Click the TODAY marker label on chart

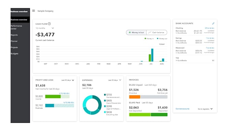tap(162, 44)
